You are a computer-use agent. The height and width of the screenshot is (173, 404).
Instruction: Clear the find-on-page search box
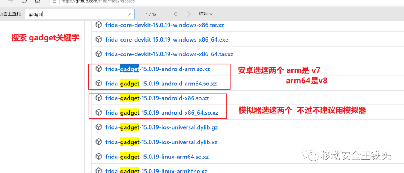pyautogui.click(x=129, y=14)
